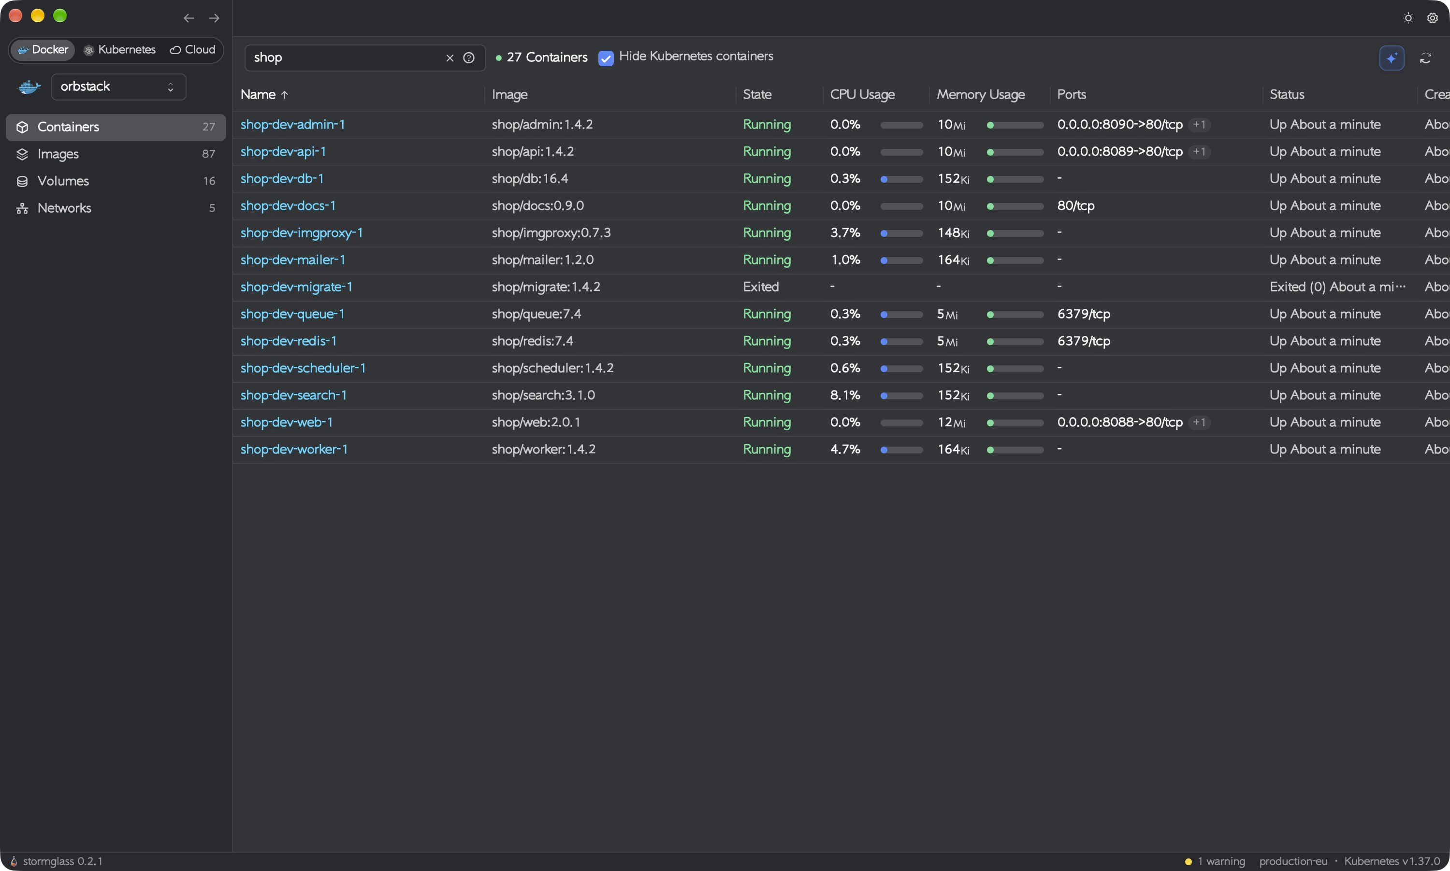Viewport: 1450px width, 871px height.
Task: Open the shop-dev-migrate-1 container link
Action: pyautogui.click(x=296, y=287)
